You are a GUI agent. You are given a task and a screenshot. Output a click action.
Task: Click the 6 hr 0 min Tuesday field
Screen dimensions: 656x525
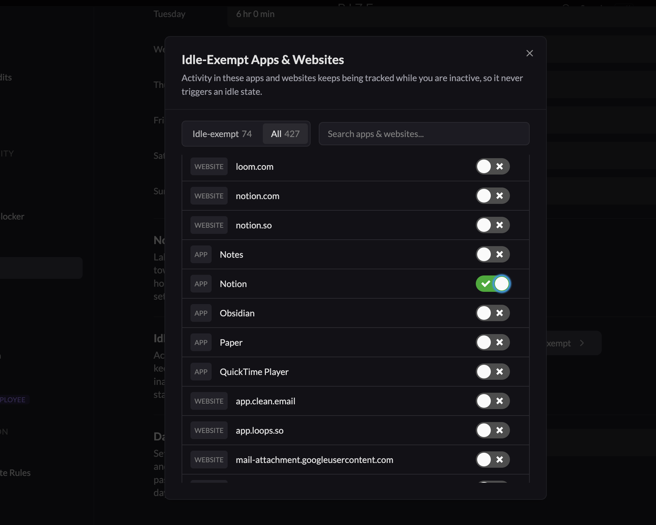(x=441, y=14)
